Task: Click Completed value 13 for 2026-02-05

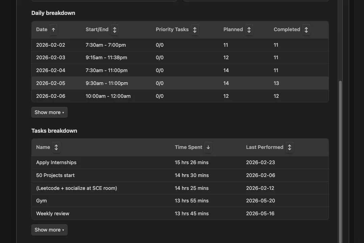Action: 276,83
